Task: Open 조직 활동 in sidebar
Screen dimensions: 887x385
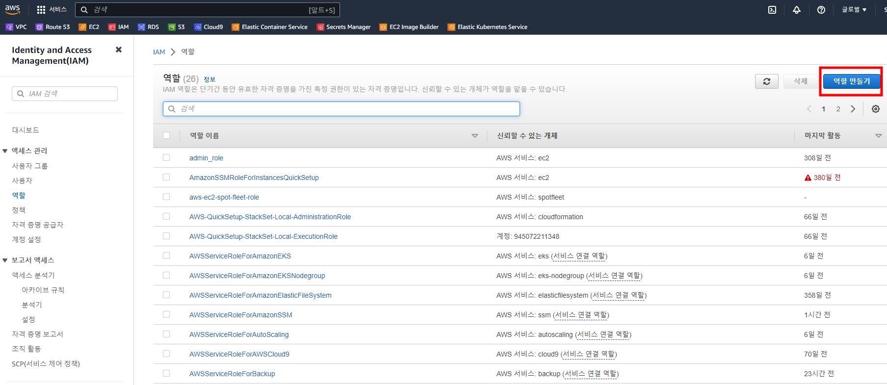Action: pos(26,349)
